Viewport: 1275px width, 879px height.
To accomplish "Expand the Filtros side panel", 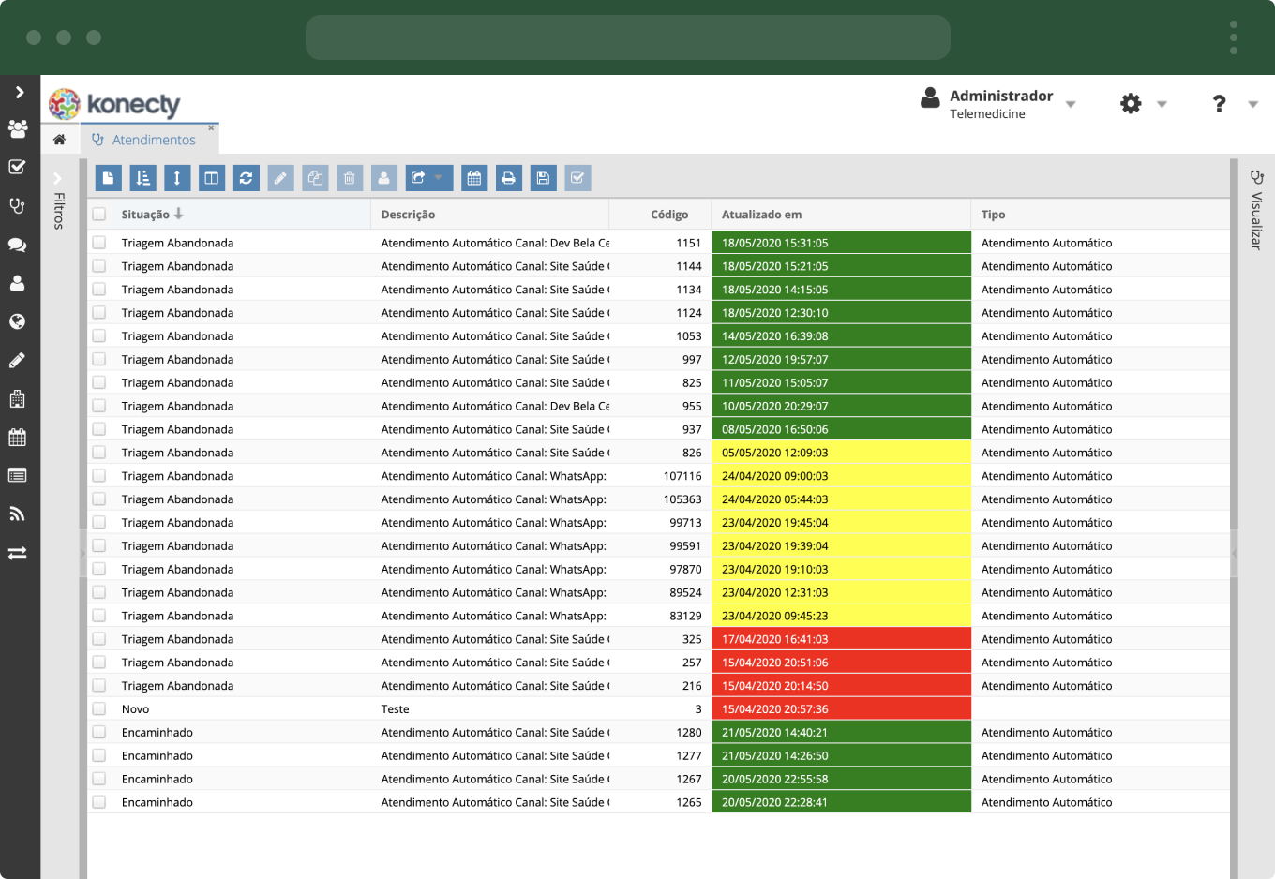I will tap(58, 178).
